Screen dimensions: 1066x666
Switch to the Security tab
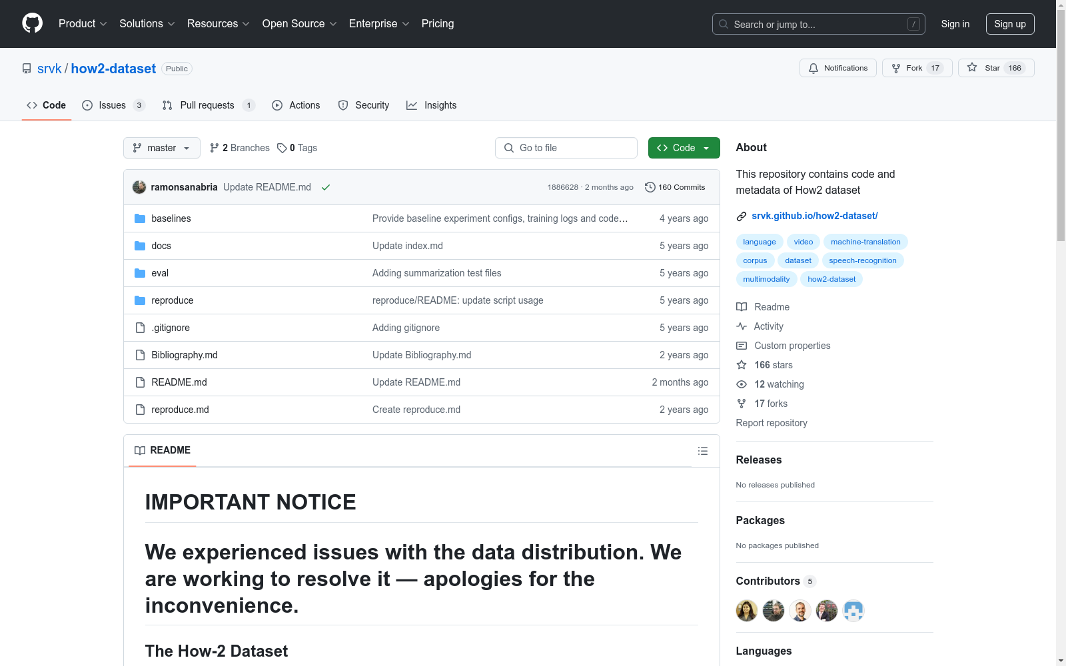[x=364, y=105]
